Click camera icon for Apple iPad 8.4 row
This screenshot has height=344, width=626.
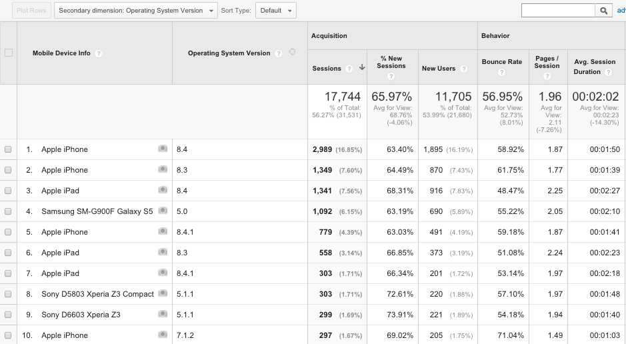click(163, 190)
